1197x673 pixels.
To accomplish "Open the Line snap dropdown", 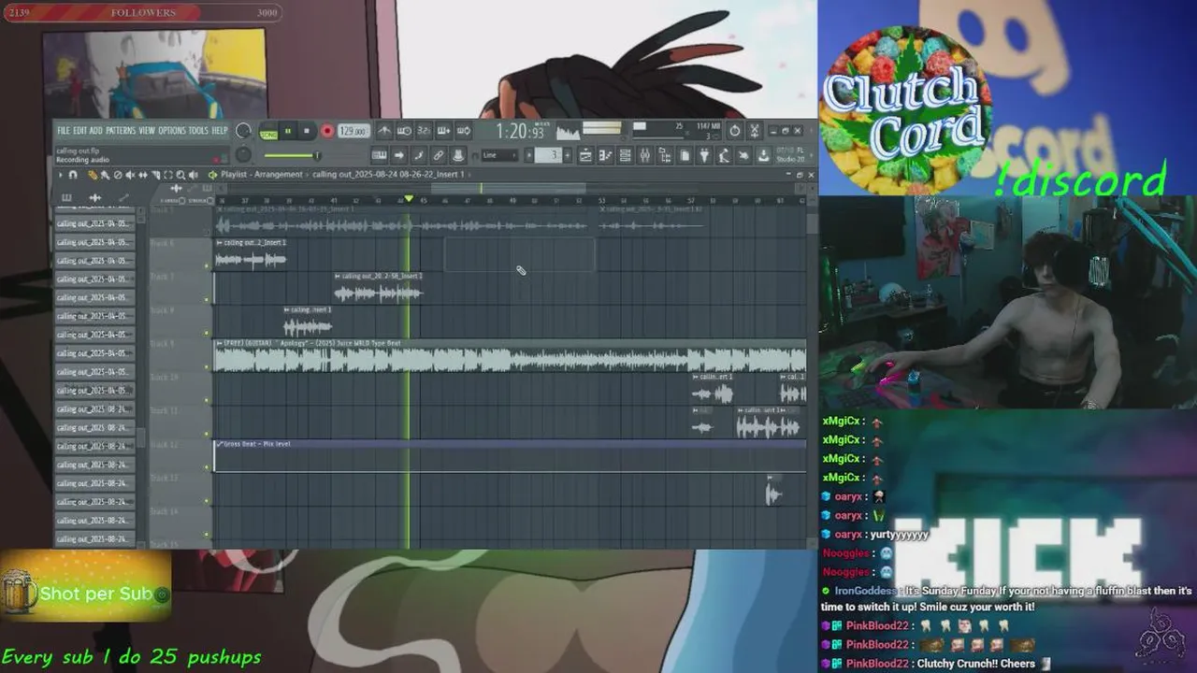I will point(499,155).
